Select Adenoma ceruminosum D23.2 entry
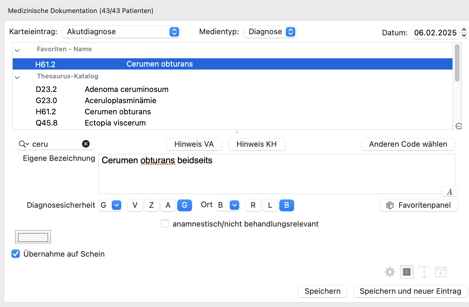The width and height of the screenshot is (469, 307). (x=102, y=89)
